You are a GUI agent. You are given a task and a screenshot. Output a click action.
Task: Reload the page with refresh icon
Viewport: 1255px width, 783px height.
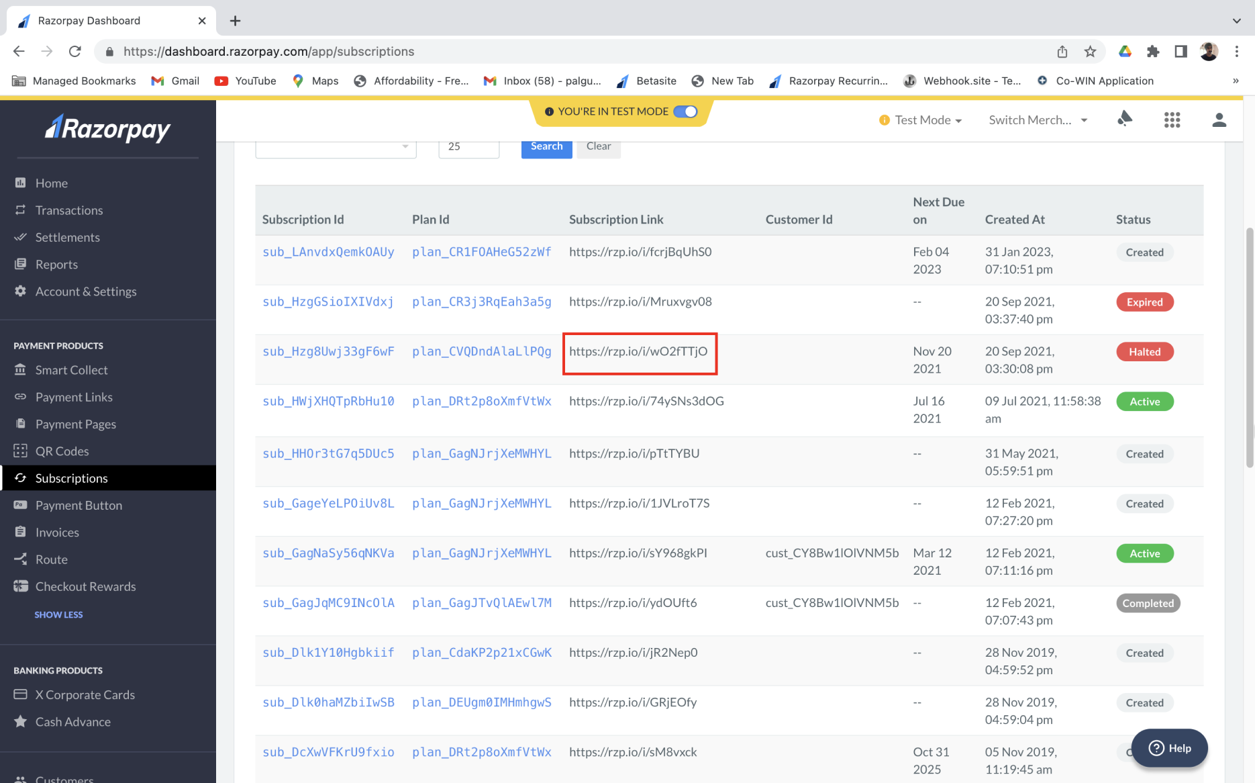coord(75,51)
